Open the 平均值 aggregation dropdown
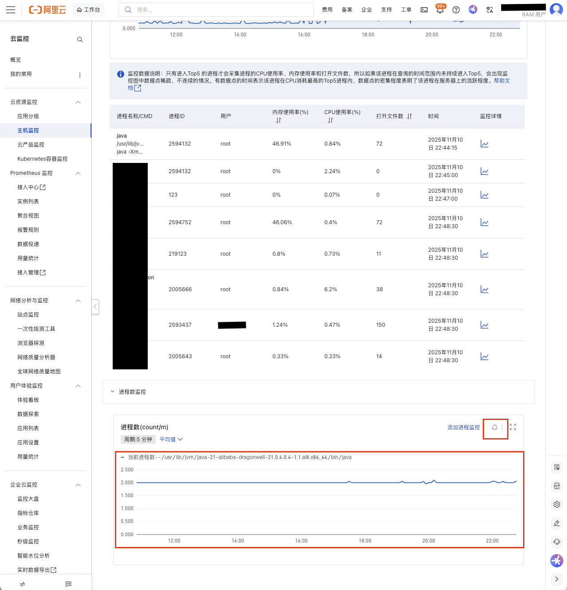This screenshot has width=567, height=590. pyautogui.click(x=171, y=440)
